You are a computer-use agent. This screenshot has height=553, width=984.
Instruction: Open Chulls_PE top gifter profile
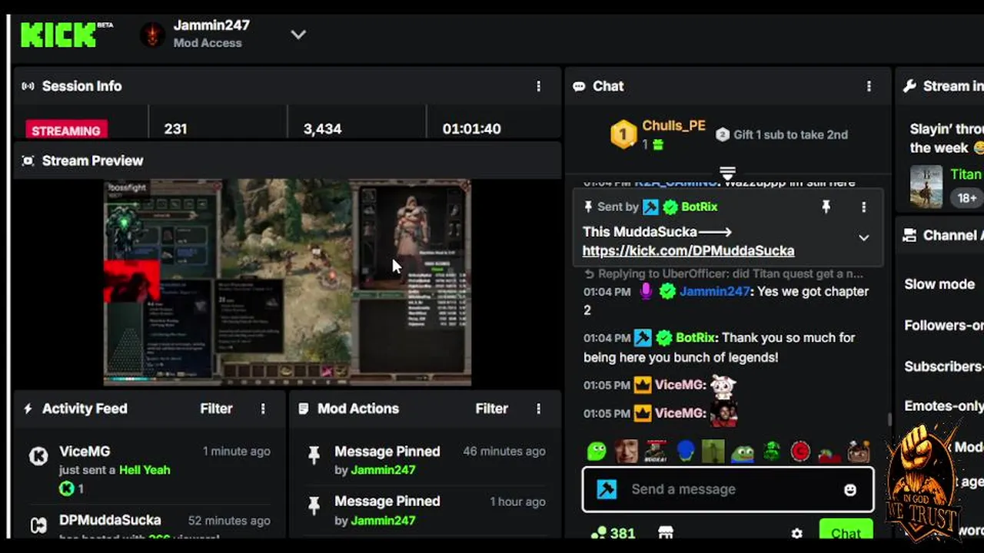point(673,126)
